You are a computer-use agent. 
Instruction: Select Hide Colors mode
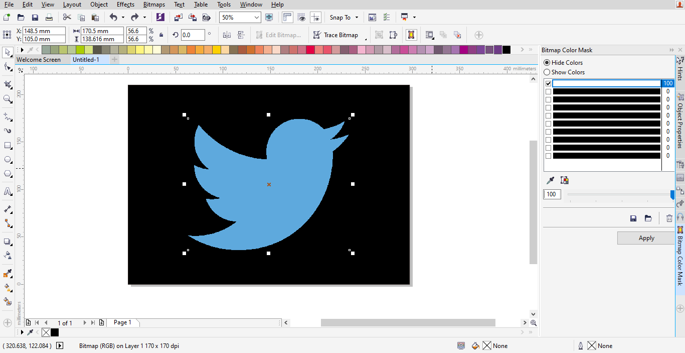pyautogui.click(x=547, y=62)
